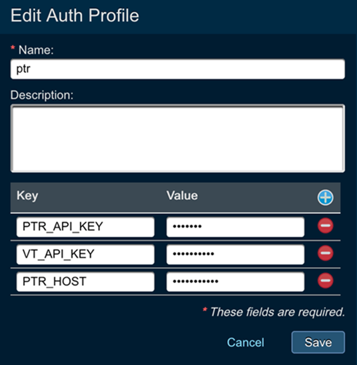
Task: Remove the PTR_HOST row
Action: coord(325,280)
